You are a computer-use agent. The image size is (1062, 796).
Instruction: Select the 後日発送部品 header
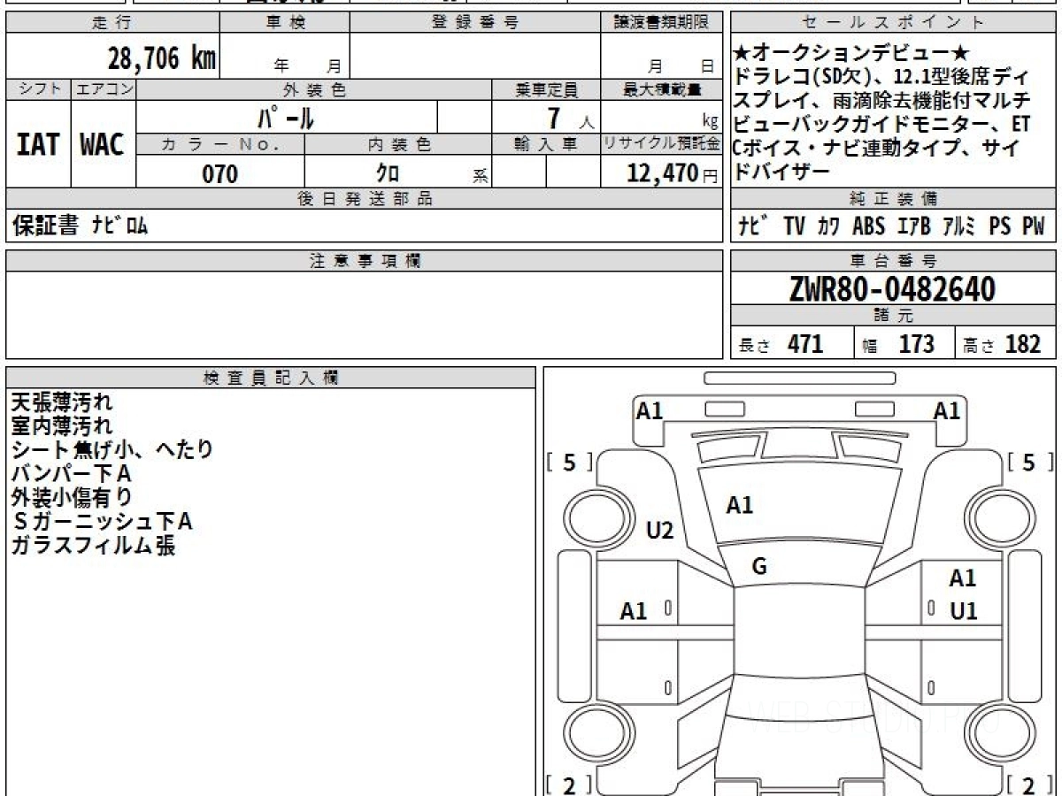[x=364, y=199]
